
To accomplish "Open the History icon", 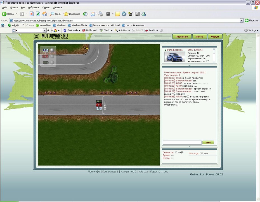I will click(x=85, y=14).
